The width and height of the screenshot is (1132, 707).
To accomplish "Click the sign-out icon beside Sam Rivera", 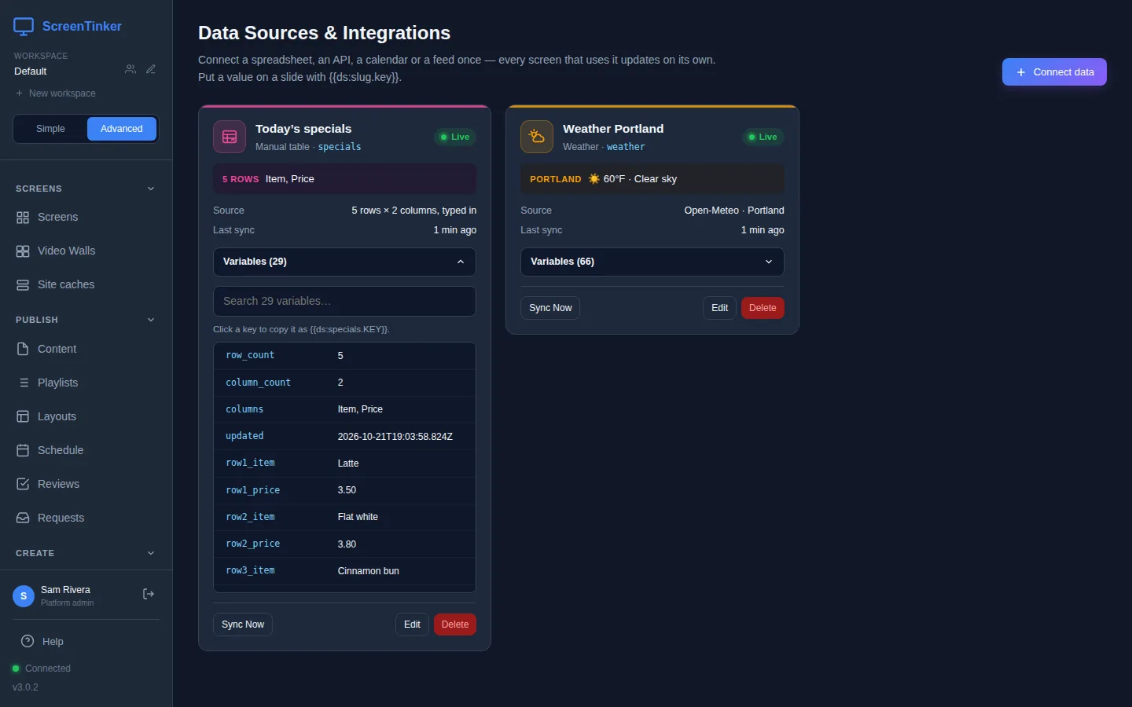I will coord(149,594).
